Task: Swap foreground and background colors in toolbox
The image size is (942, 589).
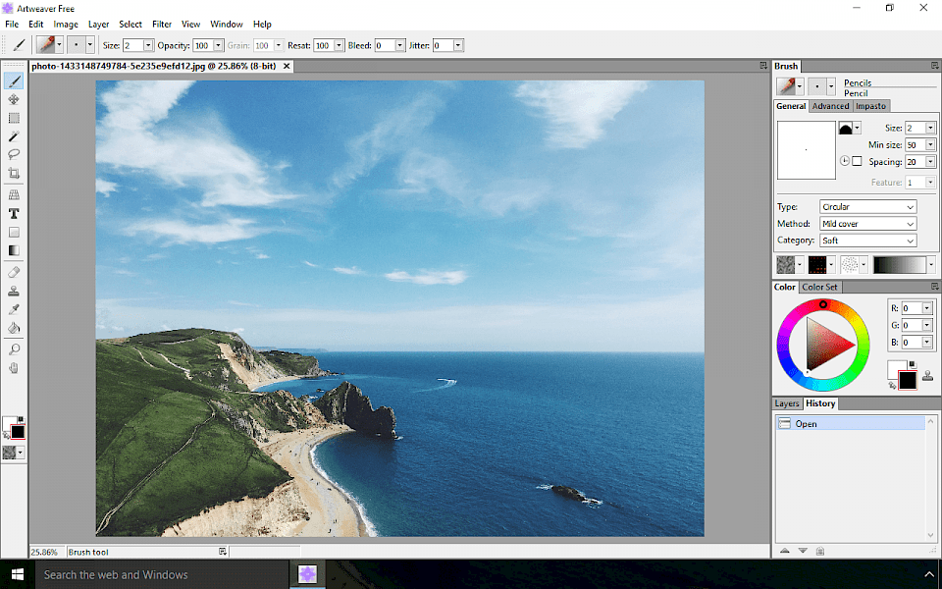Action: click(6, 435)
